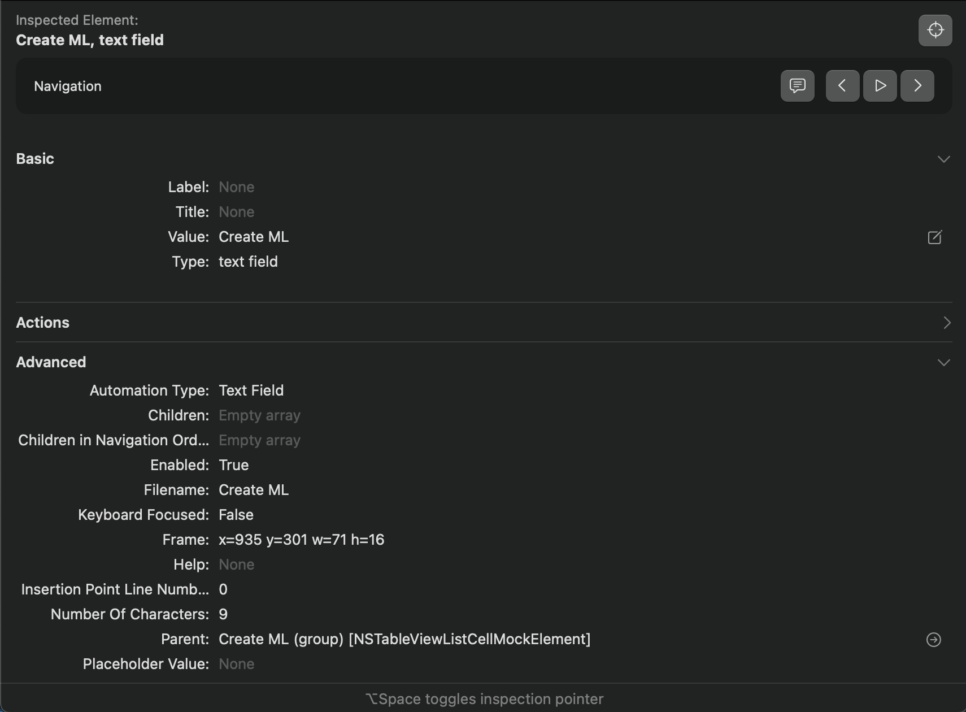Click the Advanced section heading
The image size is (966, 712).
coord(51,362)
